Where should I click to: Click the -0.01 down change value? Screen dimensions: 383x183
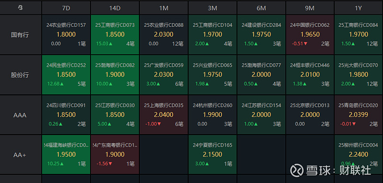point(349,124)
